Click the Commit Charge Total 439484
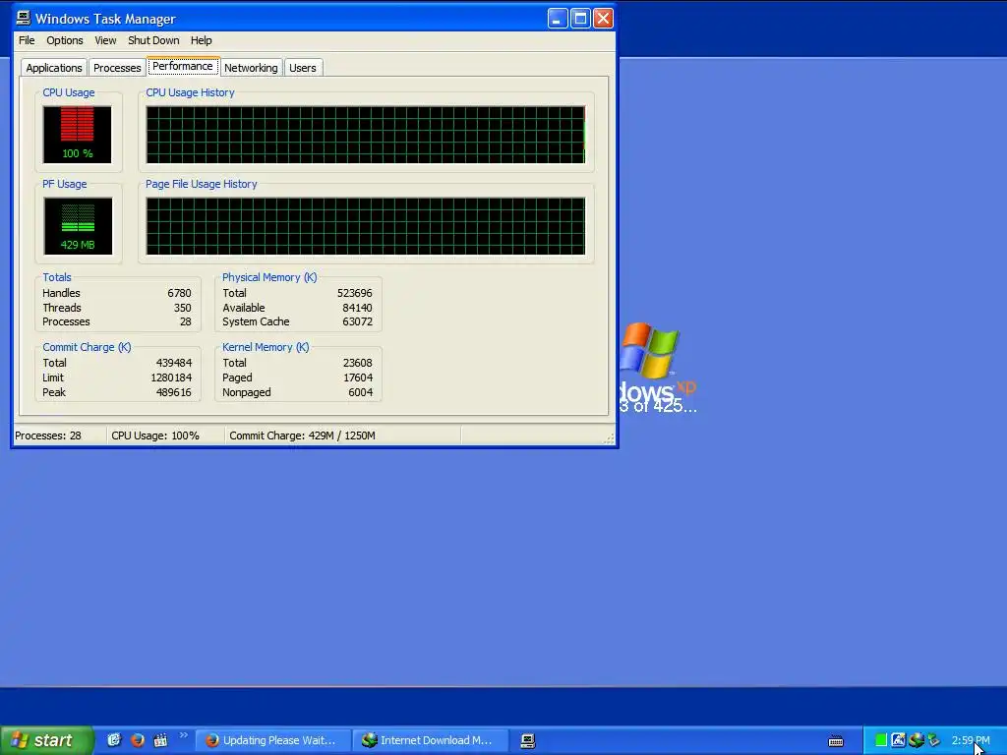 [x=174, y=363]
